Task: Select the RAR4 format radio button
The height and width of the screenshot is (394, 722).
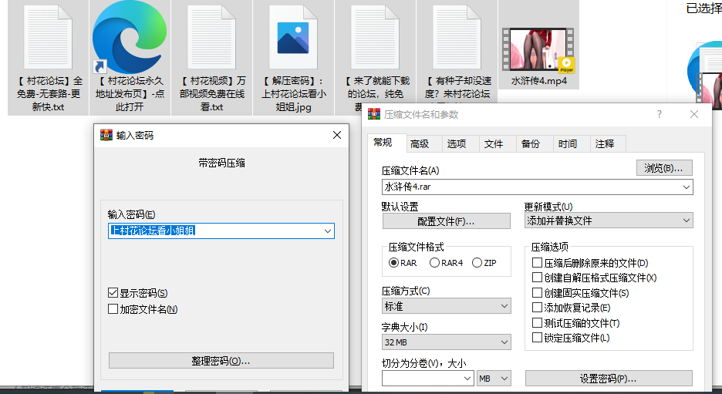Action: [x=434, y=263]
